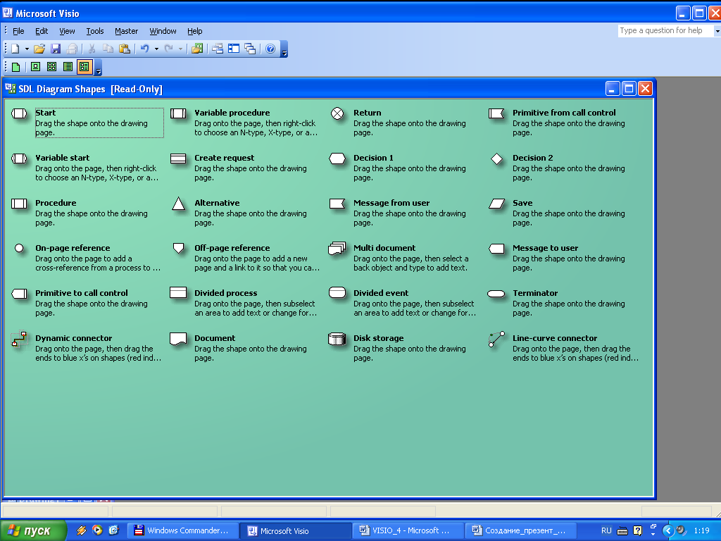Viewport: 721px width, 541px height.
Task: Select the Procedure shape icon
Action: [19, 204]
